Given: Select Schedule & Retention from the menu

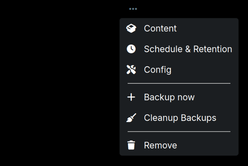Looking at the screenshot, I should point(179,49).
